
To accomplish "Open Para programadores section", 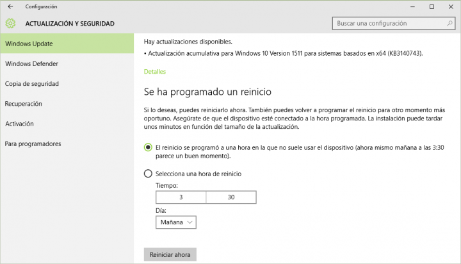I will [x=67, y=144].
